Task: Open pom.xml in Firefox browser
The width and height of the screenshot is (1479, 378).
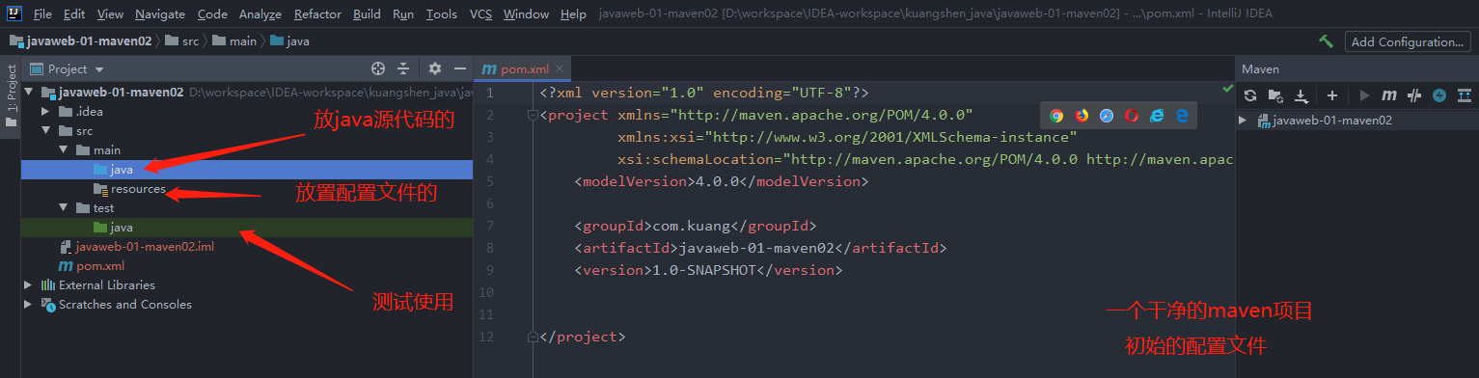Action: [x=1082, y=116]
